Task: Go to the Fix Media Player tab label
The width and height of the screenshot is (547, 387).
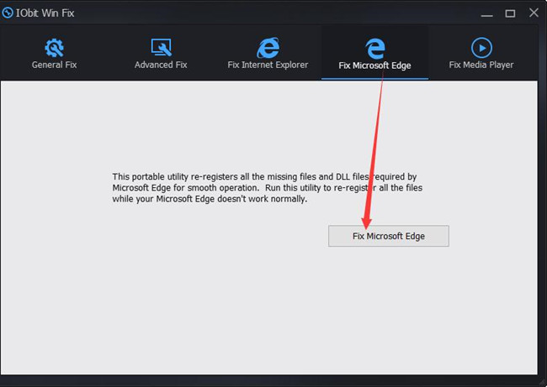Action: pos(481,65)
